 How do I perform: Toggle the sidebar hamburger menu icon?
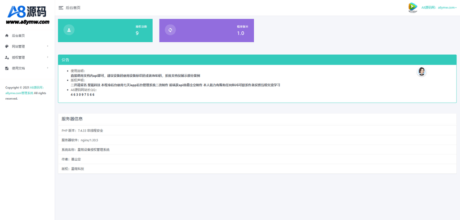click(61, 8)
